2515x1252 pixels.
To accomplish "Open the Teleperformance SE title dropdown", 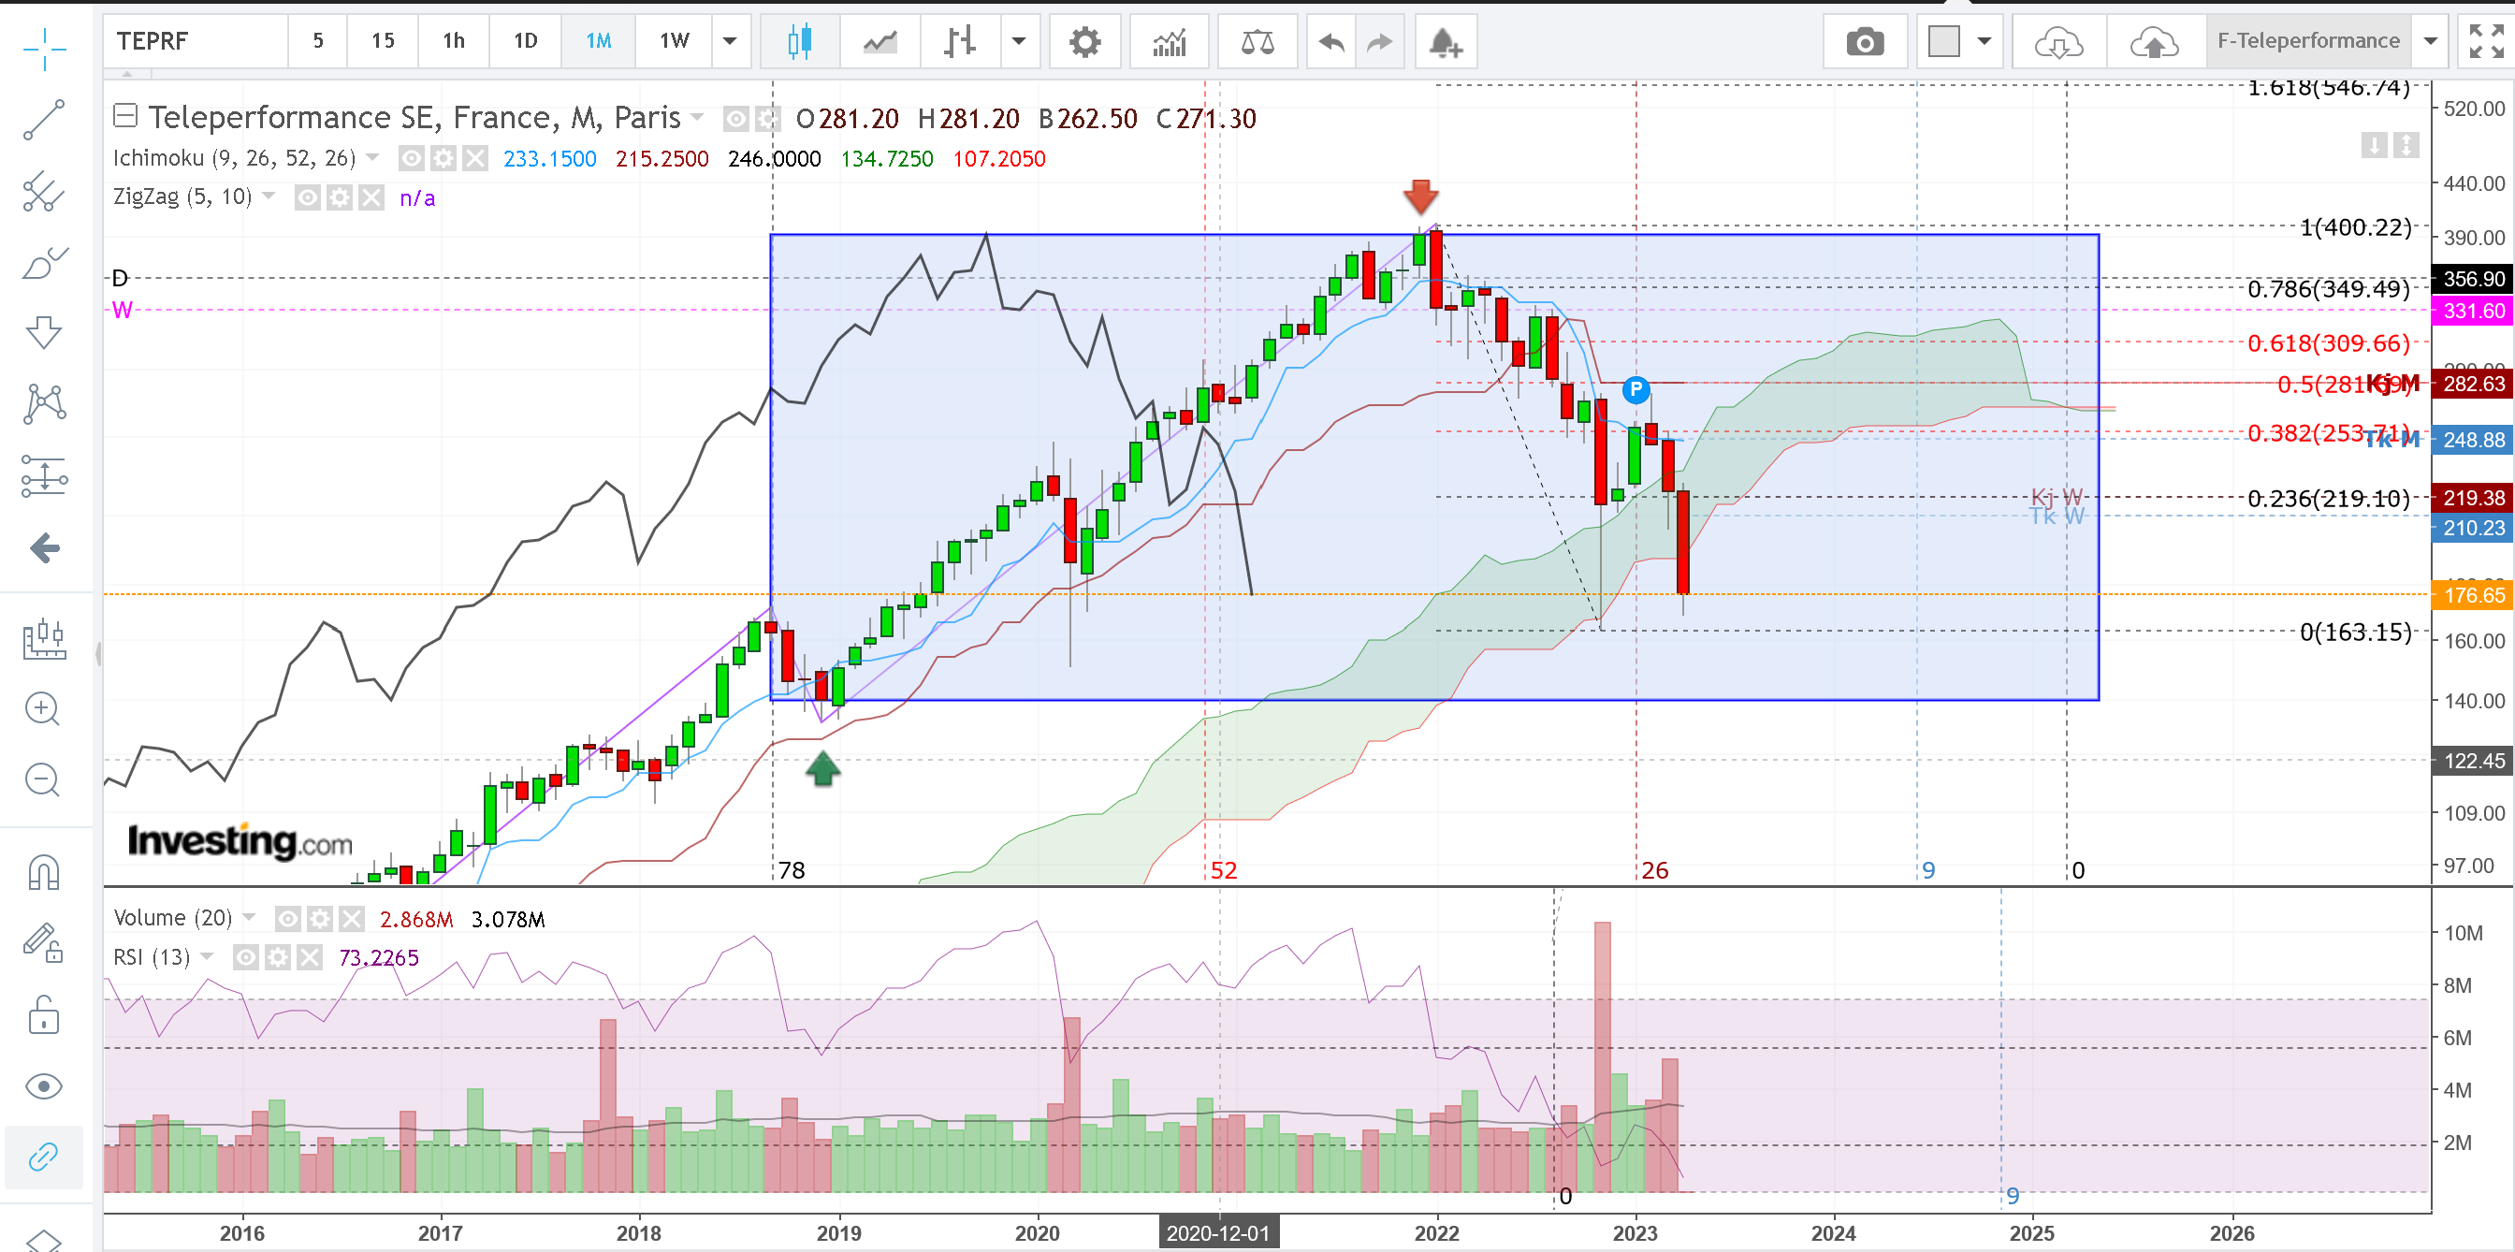I will pos(697,117).
